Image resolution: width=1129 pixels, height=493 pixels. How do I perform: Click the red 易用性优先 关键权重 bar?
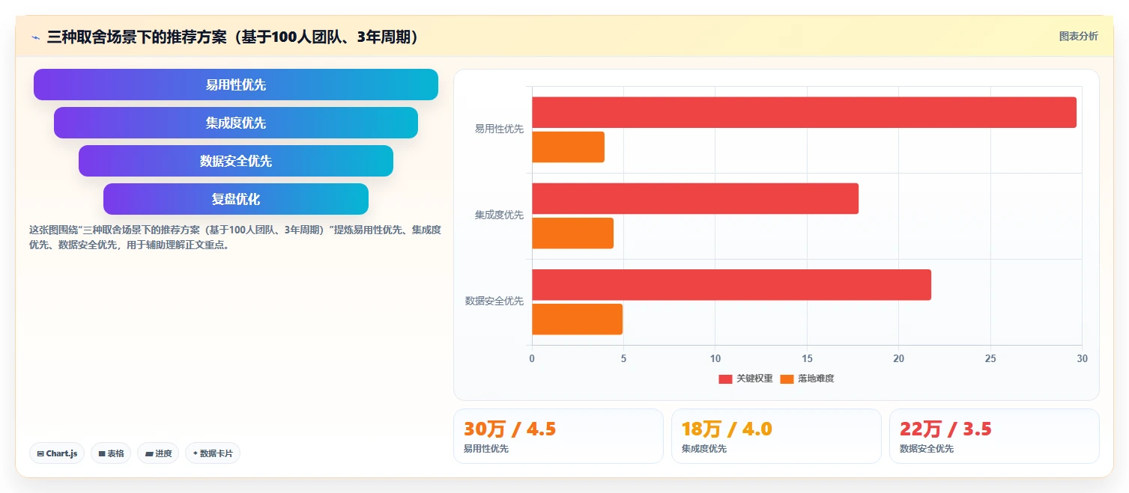(x=804, y=112)
